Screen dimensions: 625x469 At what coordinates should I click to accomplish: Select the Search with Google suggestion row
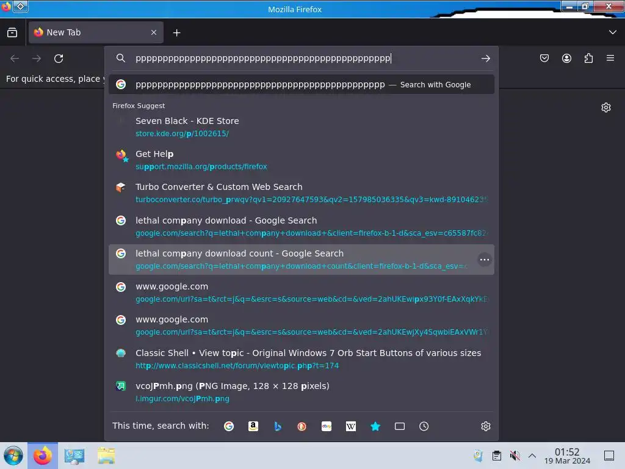[302, 84]
